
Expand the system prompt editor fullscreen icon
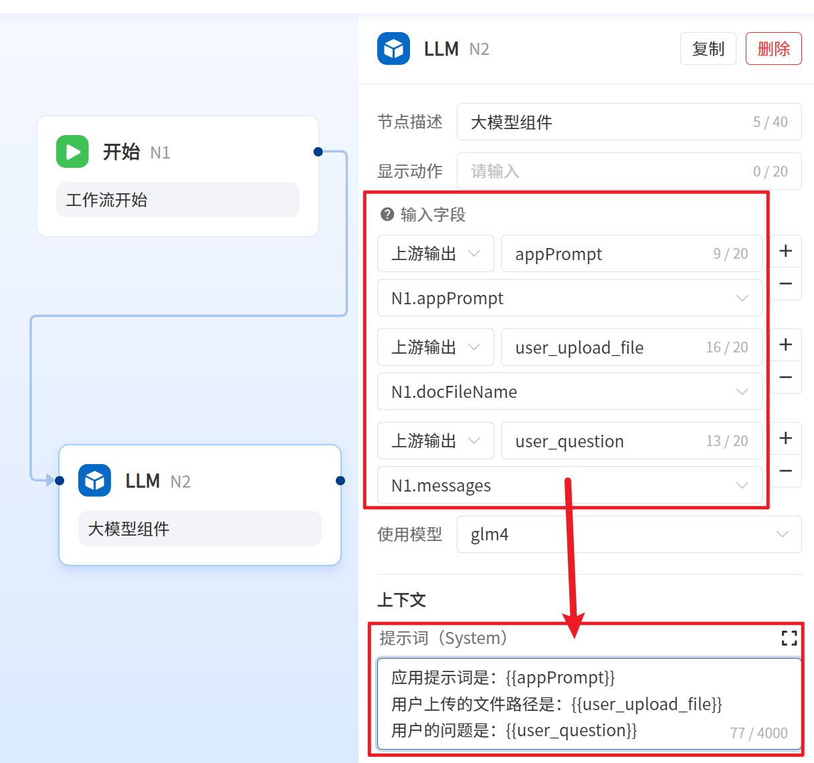tap(789, 638)
